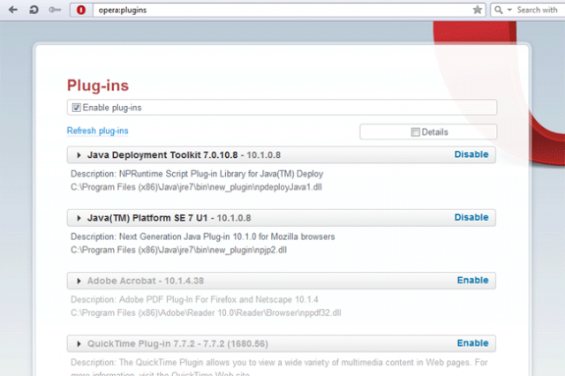The height and width of the screenshot is (376, 565).
Task: Expand the Java Deployment Toolkit triangle
Action: (79, 155)
